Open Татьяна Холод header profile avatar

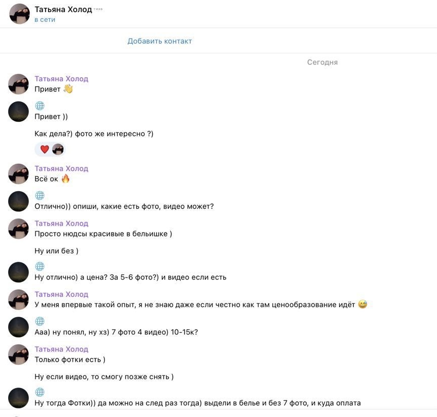coord(19,14)
